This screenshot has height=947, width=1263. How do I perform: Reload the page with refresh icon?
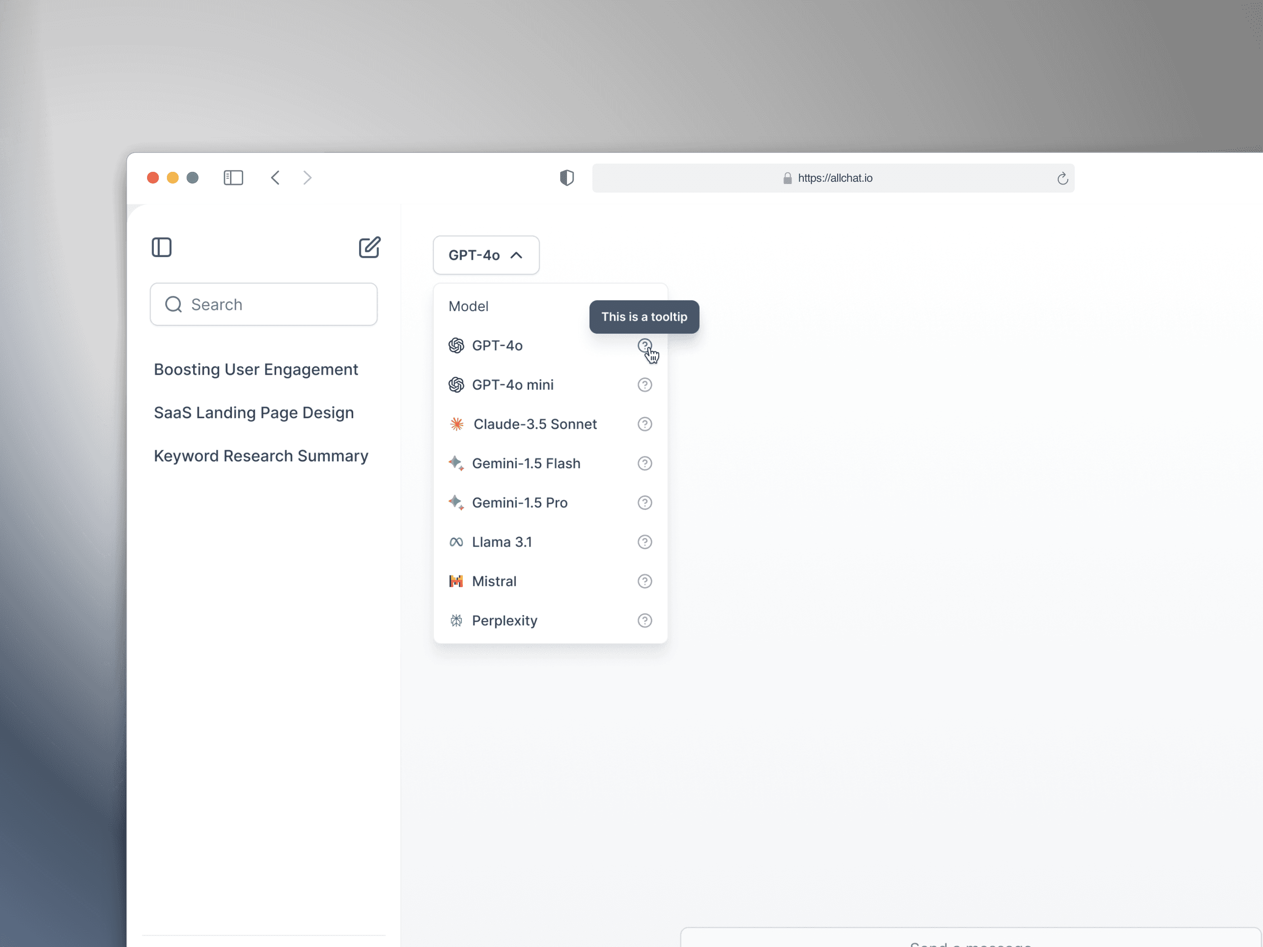1062,179
